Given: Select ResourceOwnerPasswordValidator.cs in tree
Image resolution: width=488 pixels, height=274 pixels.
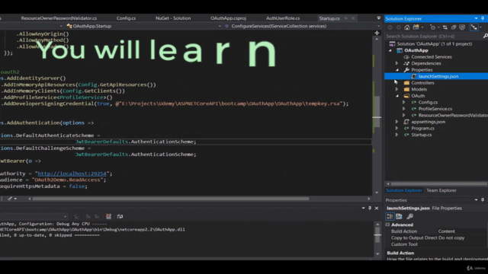Looking at the screenshot, I should 453,115.
